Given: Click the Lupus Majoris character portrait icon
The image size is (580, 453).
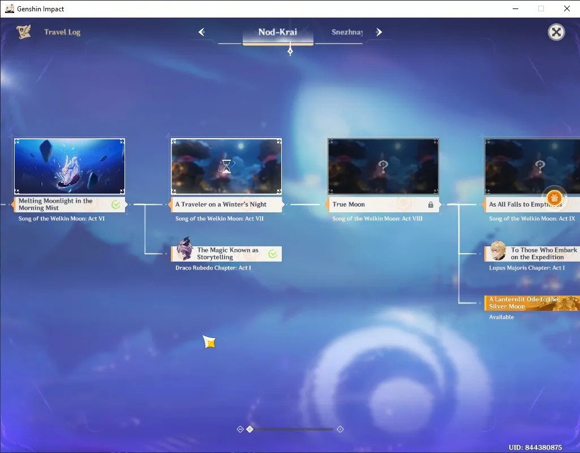Looking at the screenshot, I should pos(499,250).
